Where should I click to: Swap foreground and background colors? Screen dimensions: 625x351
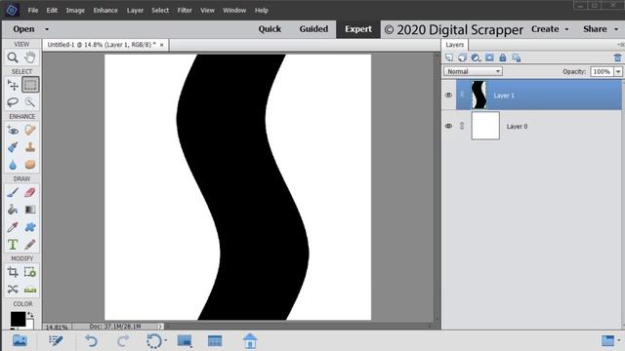(x=30, y=315)
